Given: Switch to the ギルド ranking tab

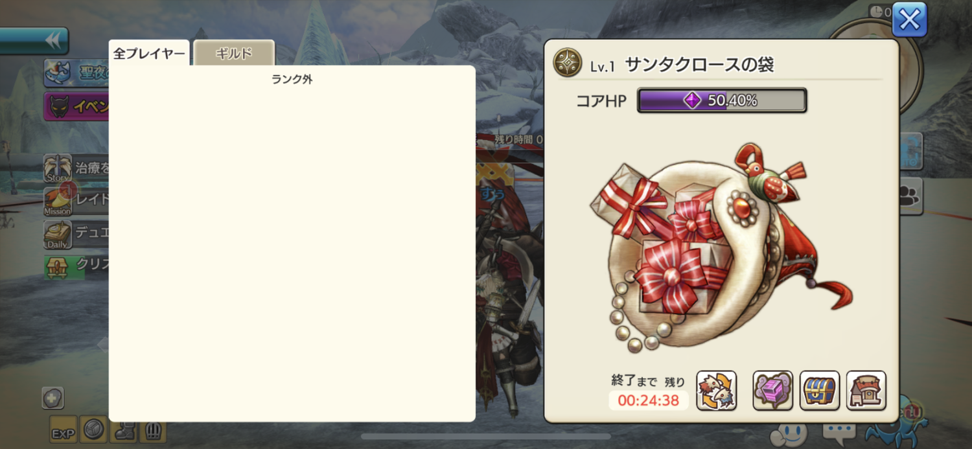Looking at the screenshot, I should [x=234, y=53].
